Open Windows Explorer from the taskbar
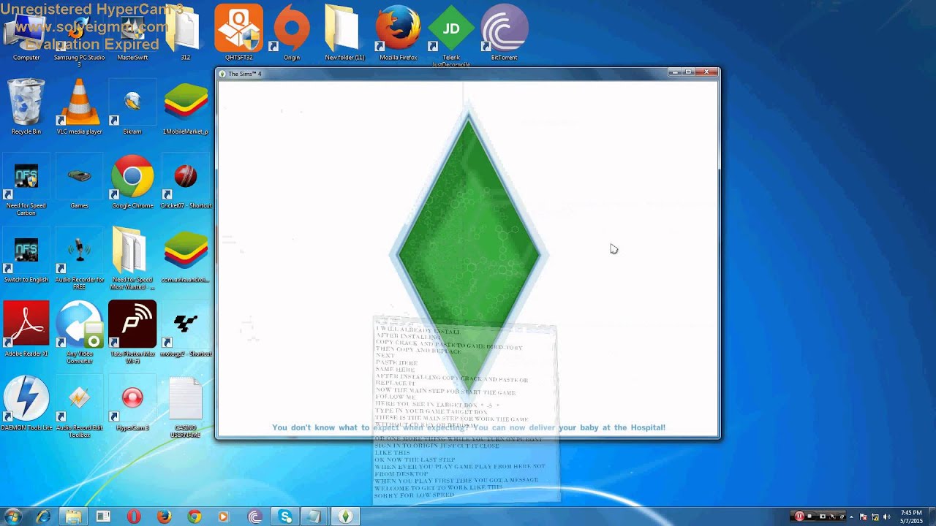This screenshot has height=526, width=936. click(73, 517)
